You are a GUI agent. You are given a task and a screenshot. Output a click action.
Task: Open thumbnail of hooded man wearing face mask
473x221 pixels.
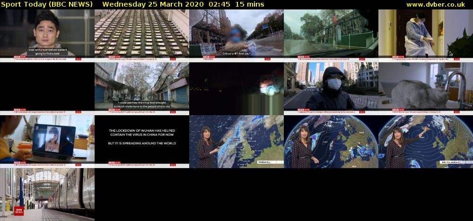coord(331,88)
